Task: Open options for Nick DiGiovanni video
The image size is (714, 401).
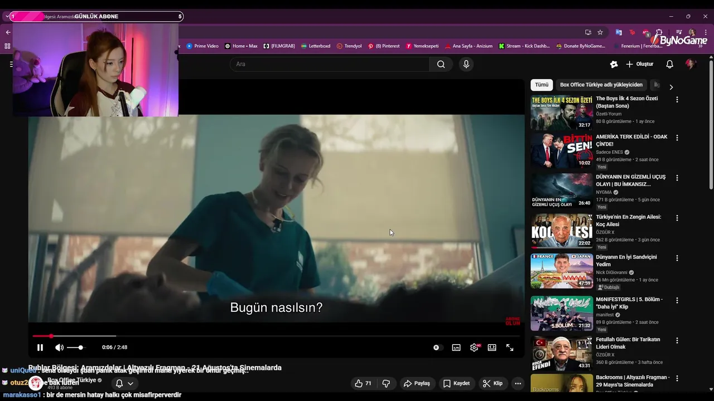Action: point(677,258)
